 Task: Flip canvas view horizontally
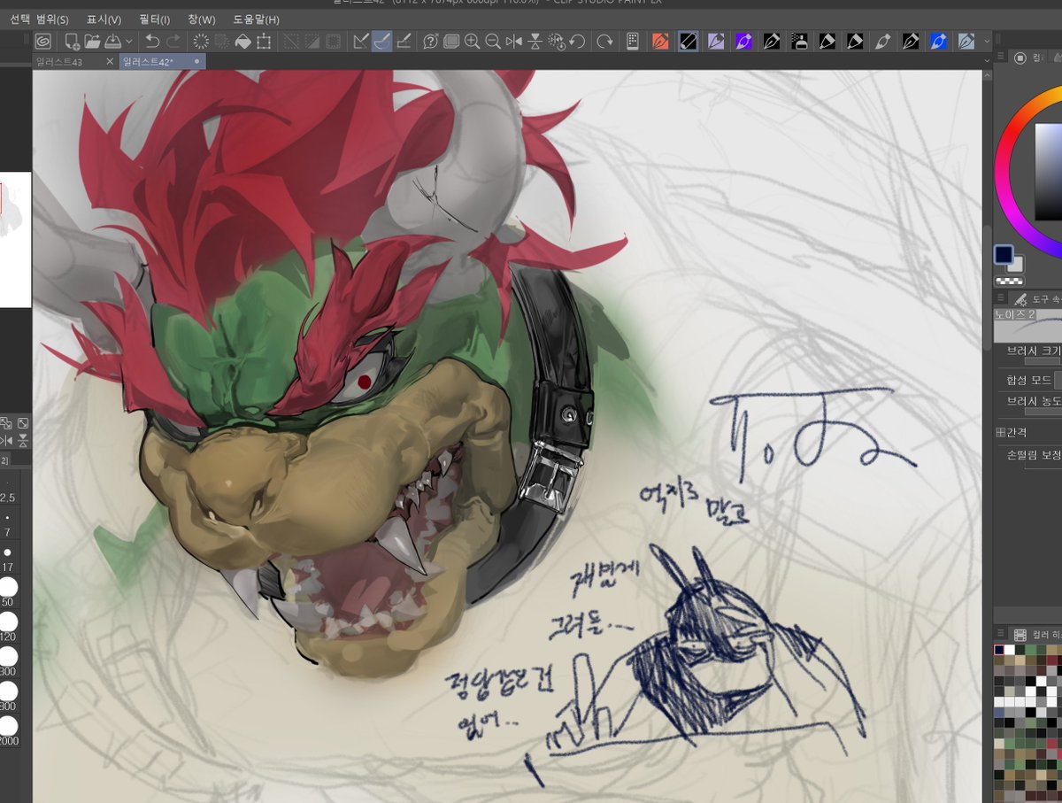click(x=513, y=41)
